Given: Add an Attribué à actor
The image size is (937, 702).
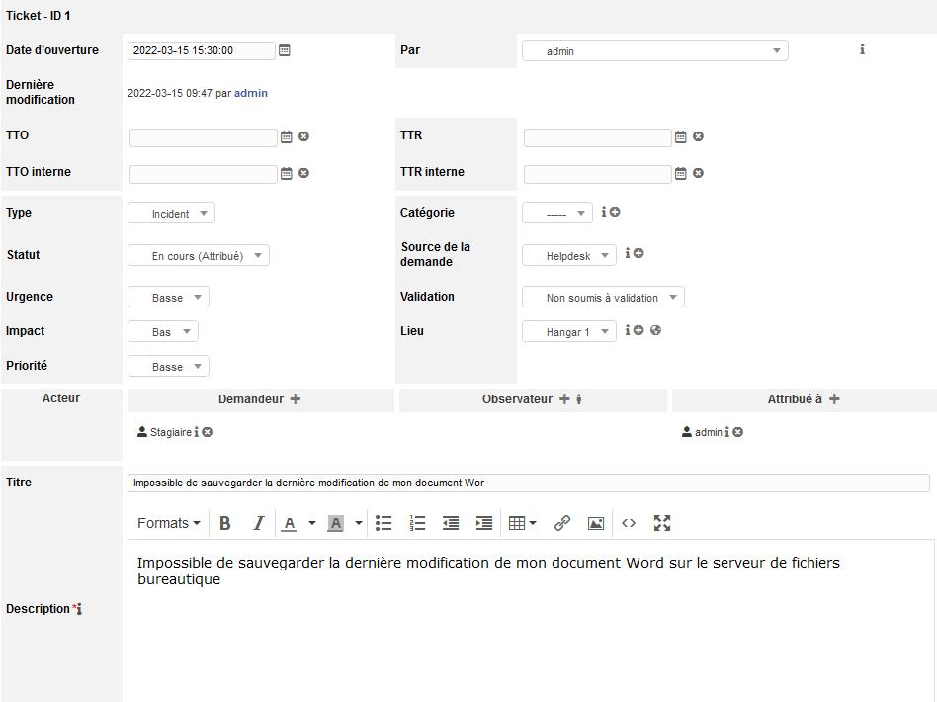Looking at the screenshot, I should pos(834,399).
